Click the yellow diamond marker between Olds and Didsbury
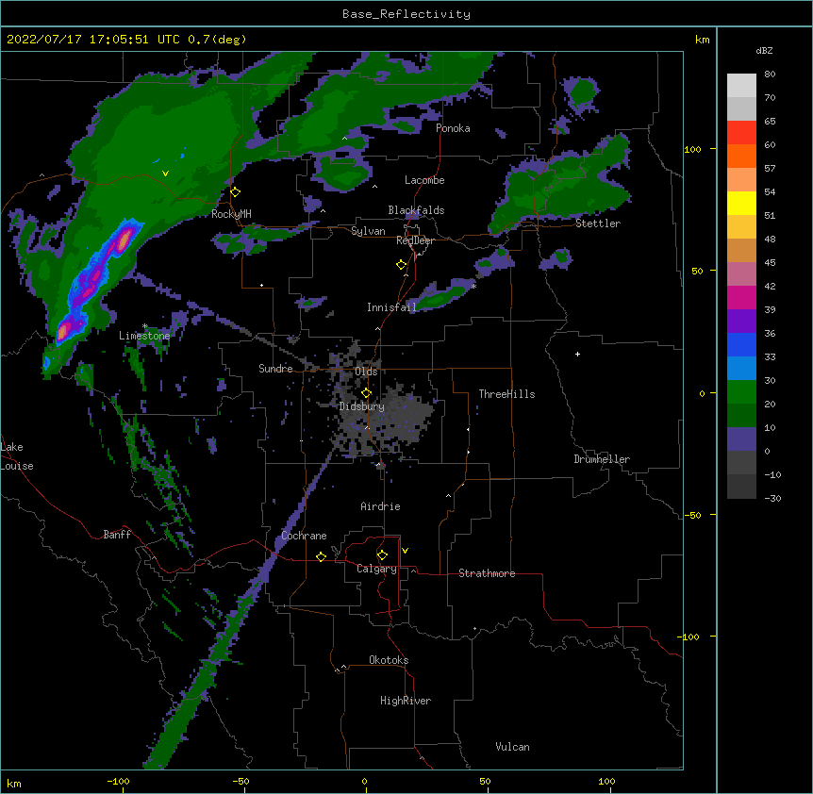Viewport: 813px width, 794px height. pyautogui.click(x=367, y=392)
